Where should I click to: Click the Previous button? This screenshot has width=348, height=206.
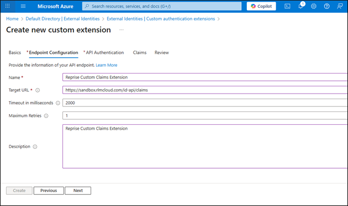pos(48,190)
